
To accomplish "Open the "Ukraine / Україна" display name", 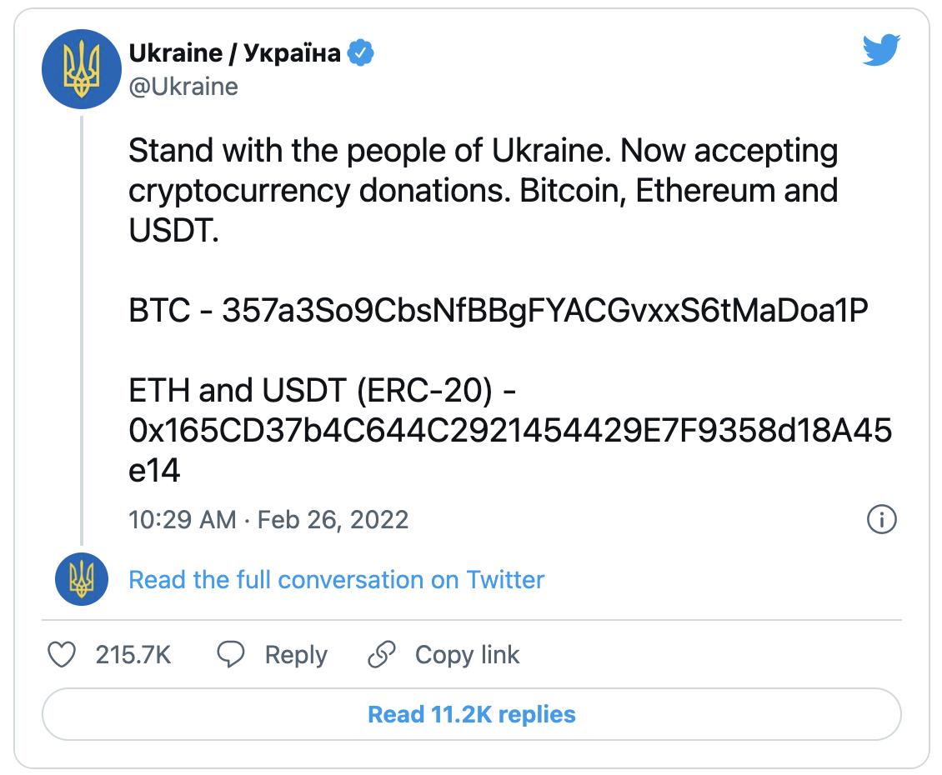I will click(x=235, y=53).
